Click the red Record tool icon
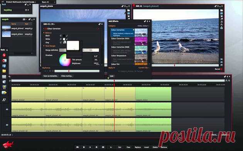This screenshot has height=151, width=243. [x=4, y=56]
